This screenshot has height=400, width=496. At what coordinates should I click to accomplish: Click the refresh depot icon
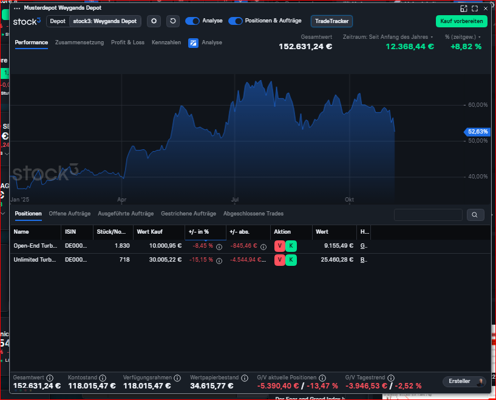[x=173, y=21]
